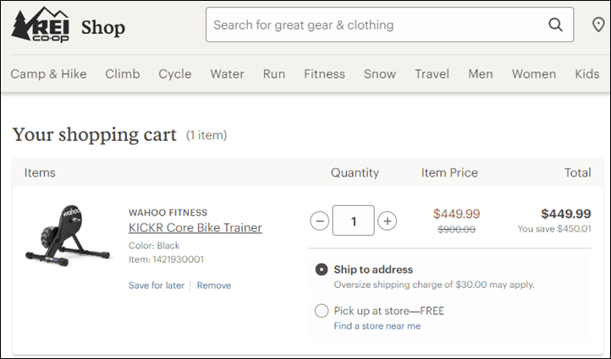Click the bold $449.99 total
Viewport: 611px width, 359px height.
point(566,214)
